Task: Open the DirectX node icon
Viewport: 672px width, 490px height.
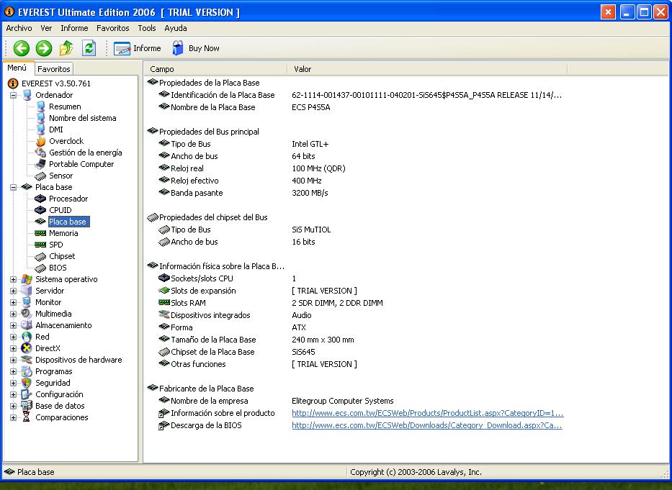Action: (27, 348)
